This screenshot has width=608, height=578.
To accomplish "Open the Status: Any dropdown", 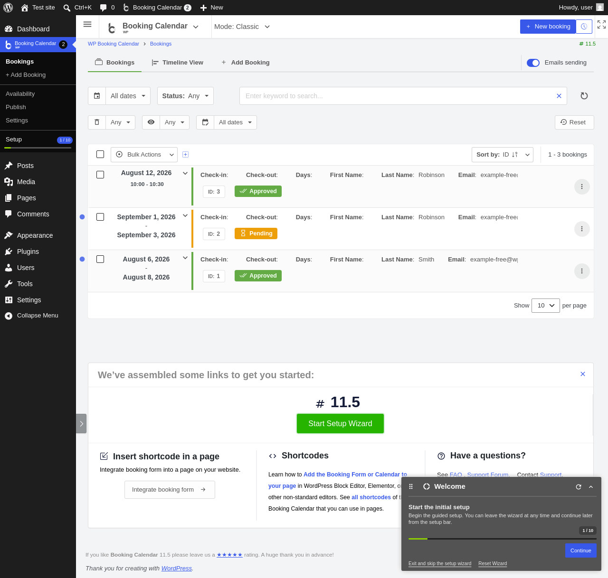I will 185,96.
